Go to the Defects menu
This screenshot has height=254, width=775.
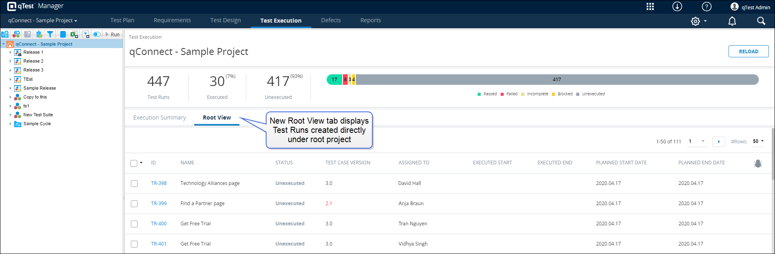[331, 20]
